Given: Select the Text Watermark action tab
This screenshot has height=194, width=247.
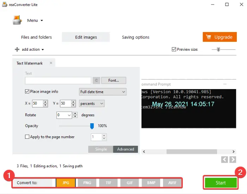Looking at the screenshot, I should [30, 63].
